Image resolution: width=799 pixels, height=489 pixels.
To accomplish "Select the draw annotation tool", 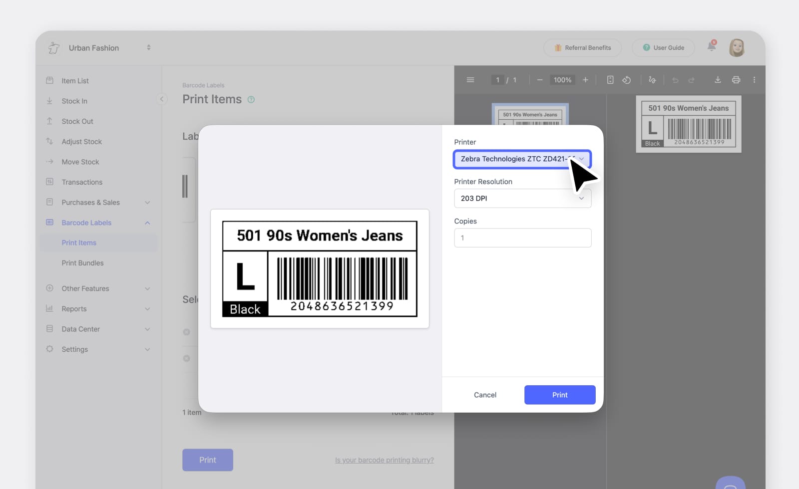I will point(652,79).
